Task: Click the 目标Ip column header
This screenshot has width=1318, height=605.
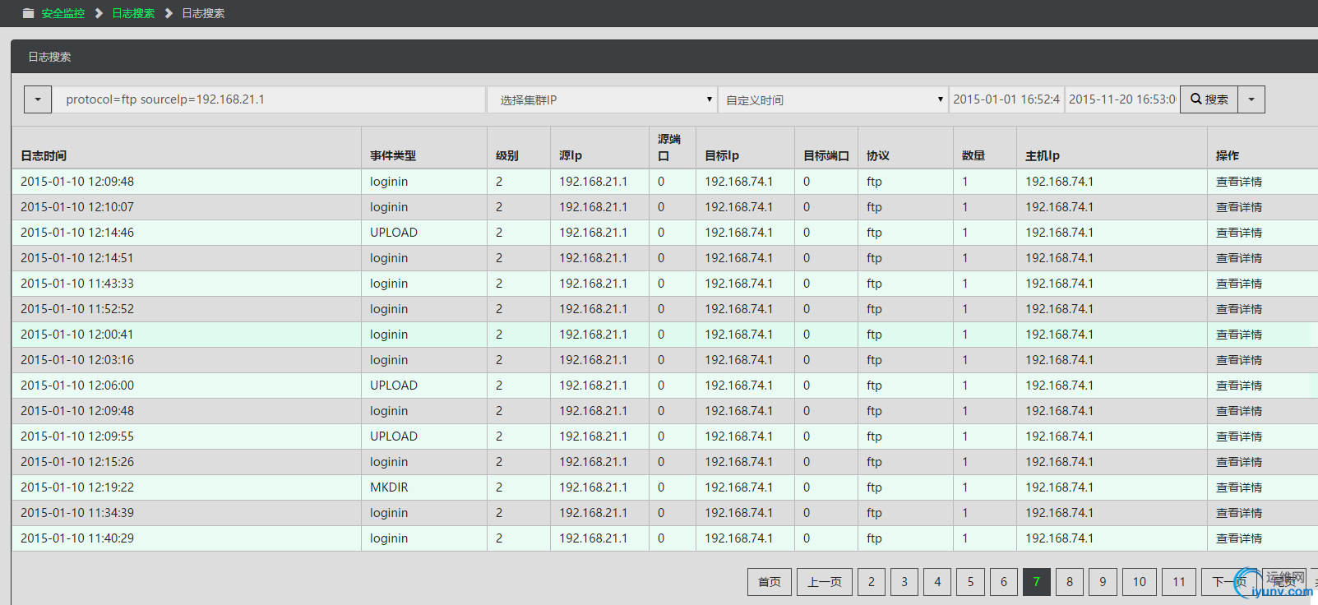Action: [722, 155]
